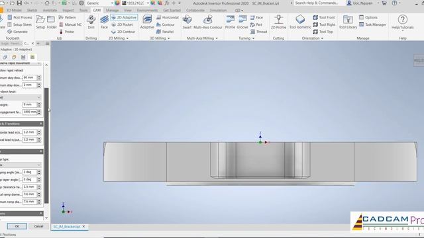Select the Turning Profile tool
Image resolution: width=424 pixels, height=238 pixels.
(x=230, y=22)
